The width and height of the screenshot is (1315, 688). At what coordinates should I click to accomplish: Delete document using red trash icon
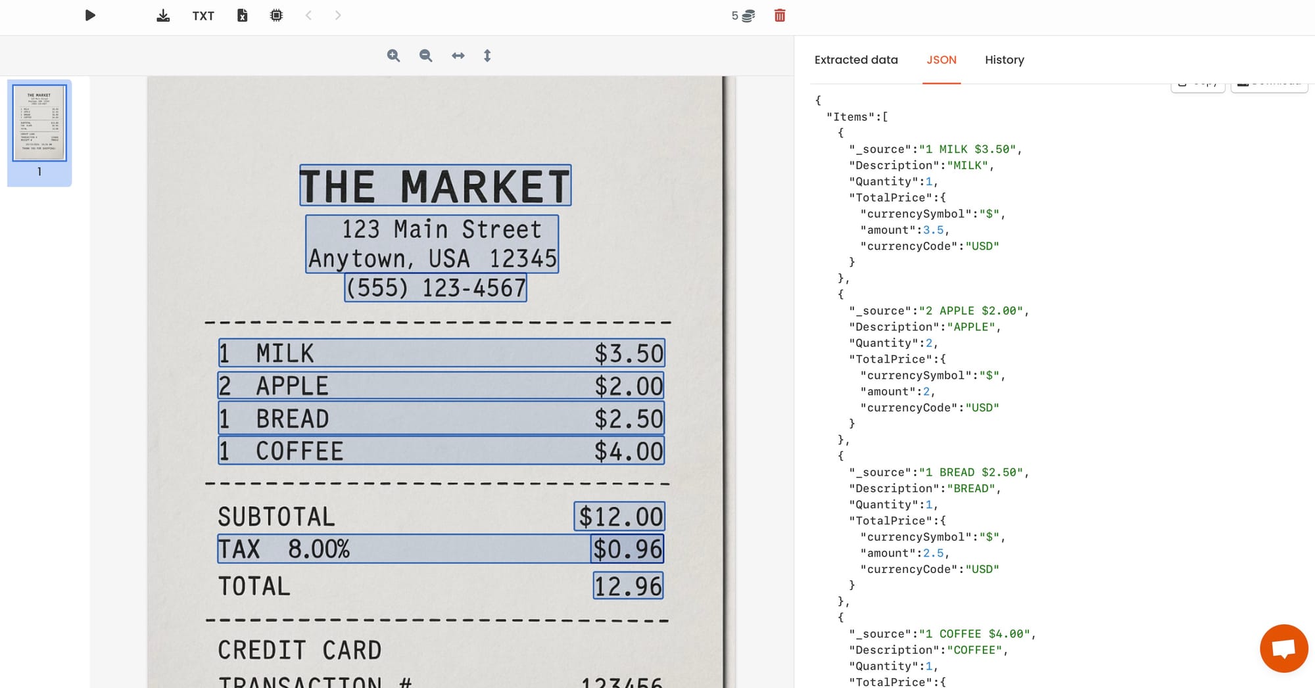[780, 16]
